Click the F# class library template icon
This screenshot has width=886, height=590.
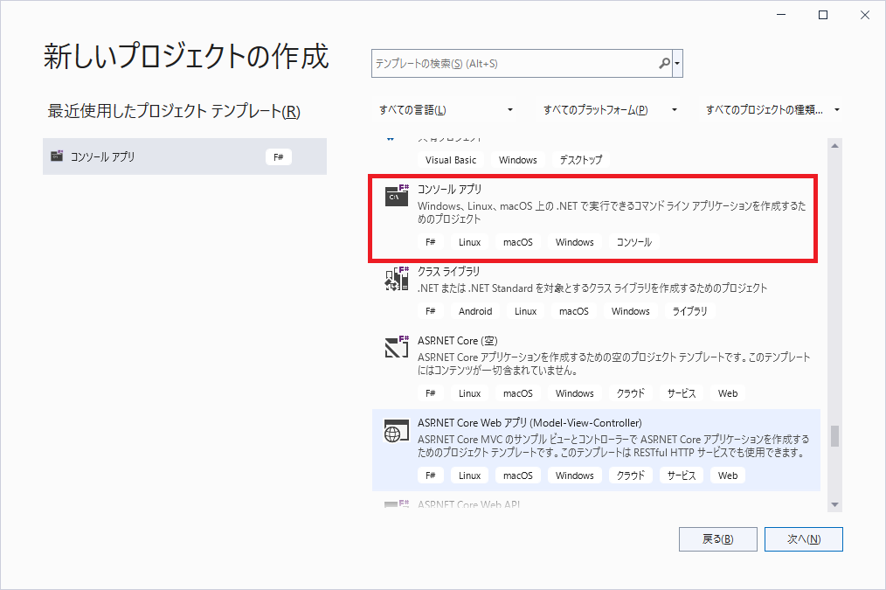coord(397,278)
